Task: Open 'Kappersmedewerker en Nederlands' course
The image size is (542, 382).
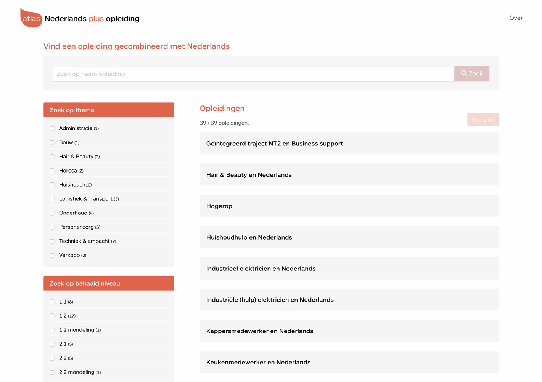Action: [349, 331]
